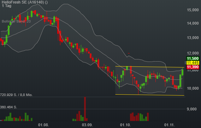Click the red 11,390 price tag

click(193, 67)
